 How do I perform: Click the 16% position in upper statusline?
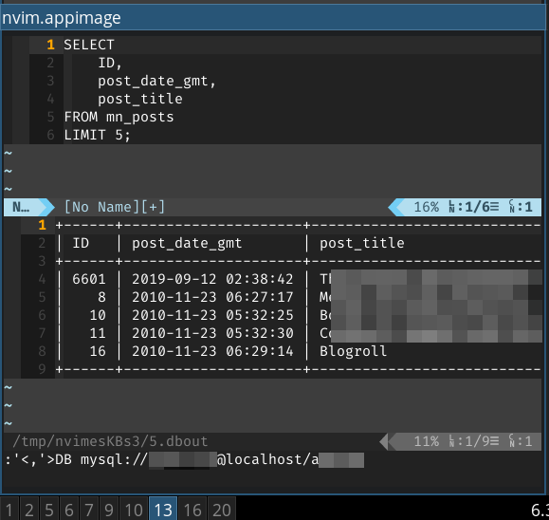coord(426,207)
